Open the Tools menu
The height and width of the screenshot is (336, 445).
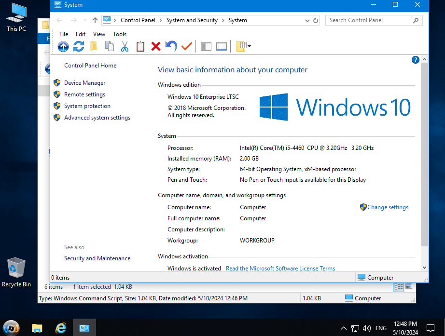coord(120,34)
